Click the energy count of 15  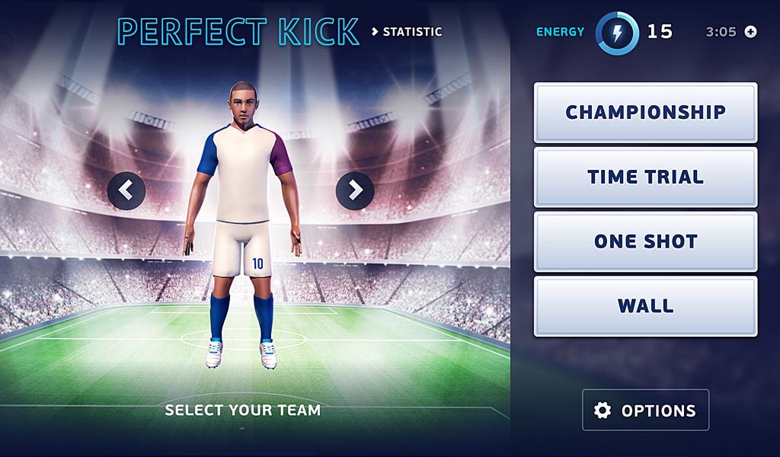tap(660, 32)
